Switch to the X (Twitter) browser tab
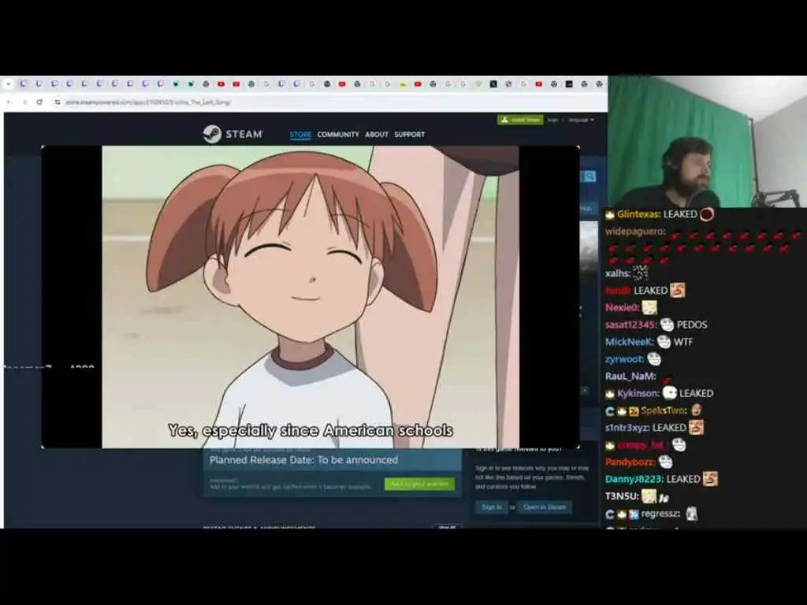Screen dimensions: 807x605 point(493,84)
